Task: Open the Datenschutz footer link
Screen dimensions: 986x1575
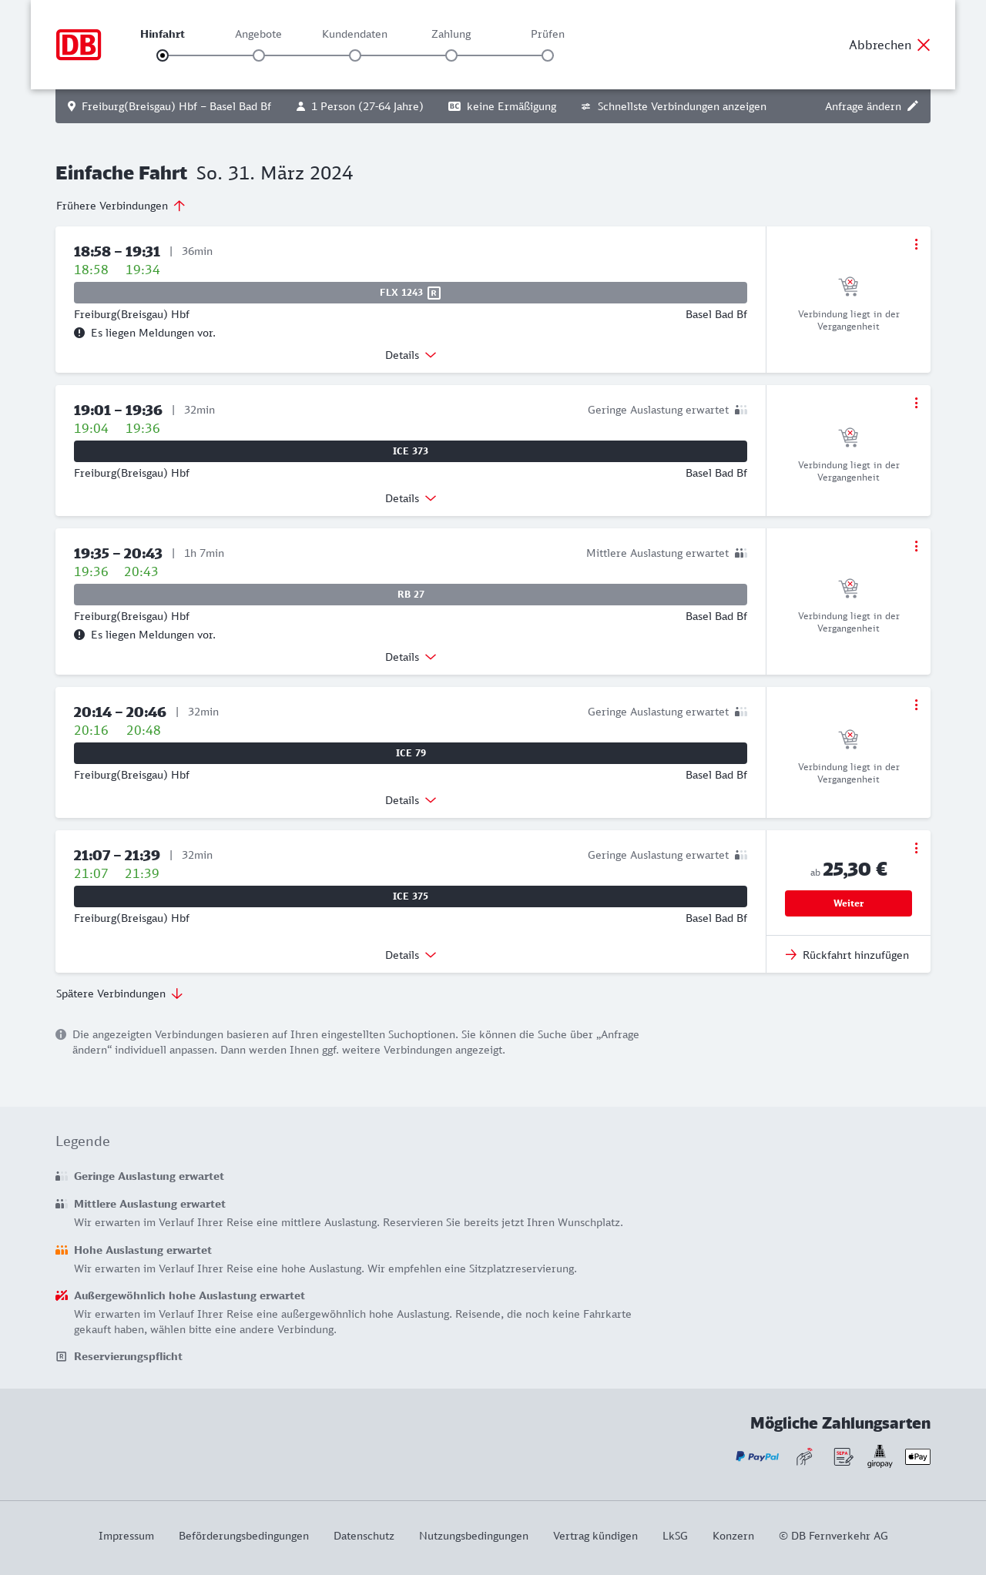Action: (364, 1536)
